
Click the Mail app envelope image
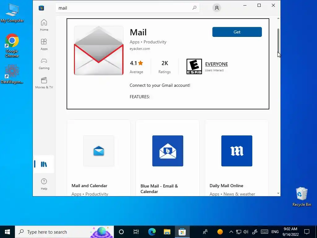coord(99,51)
